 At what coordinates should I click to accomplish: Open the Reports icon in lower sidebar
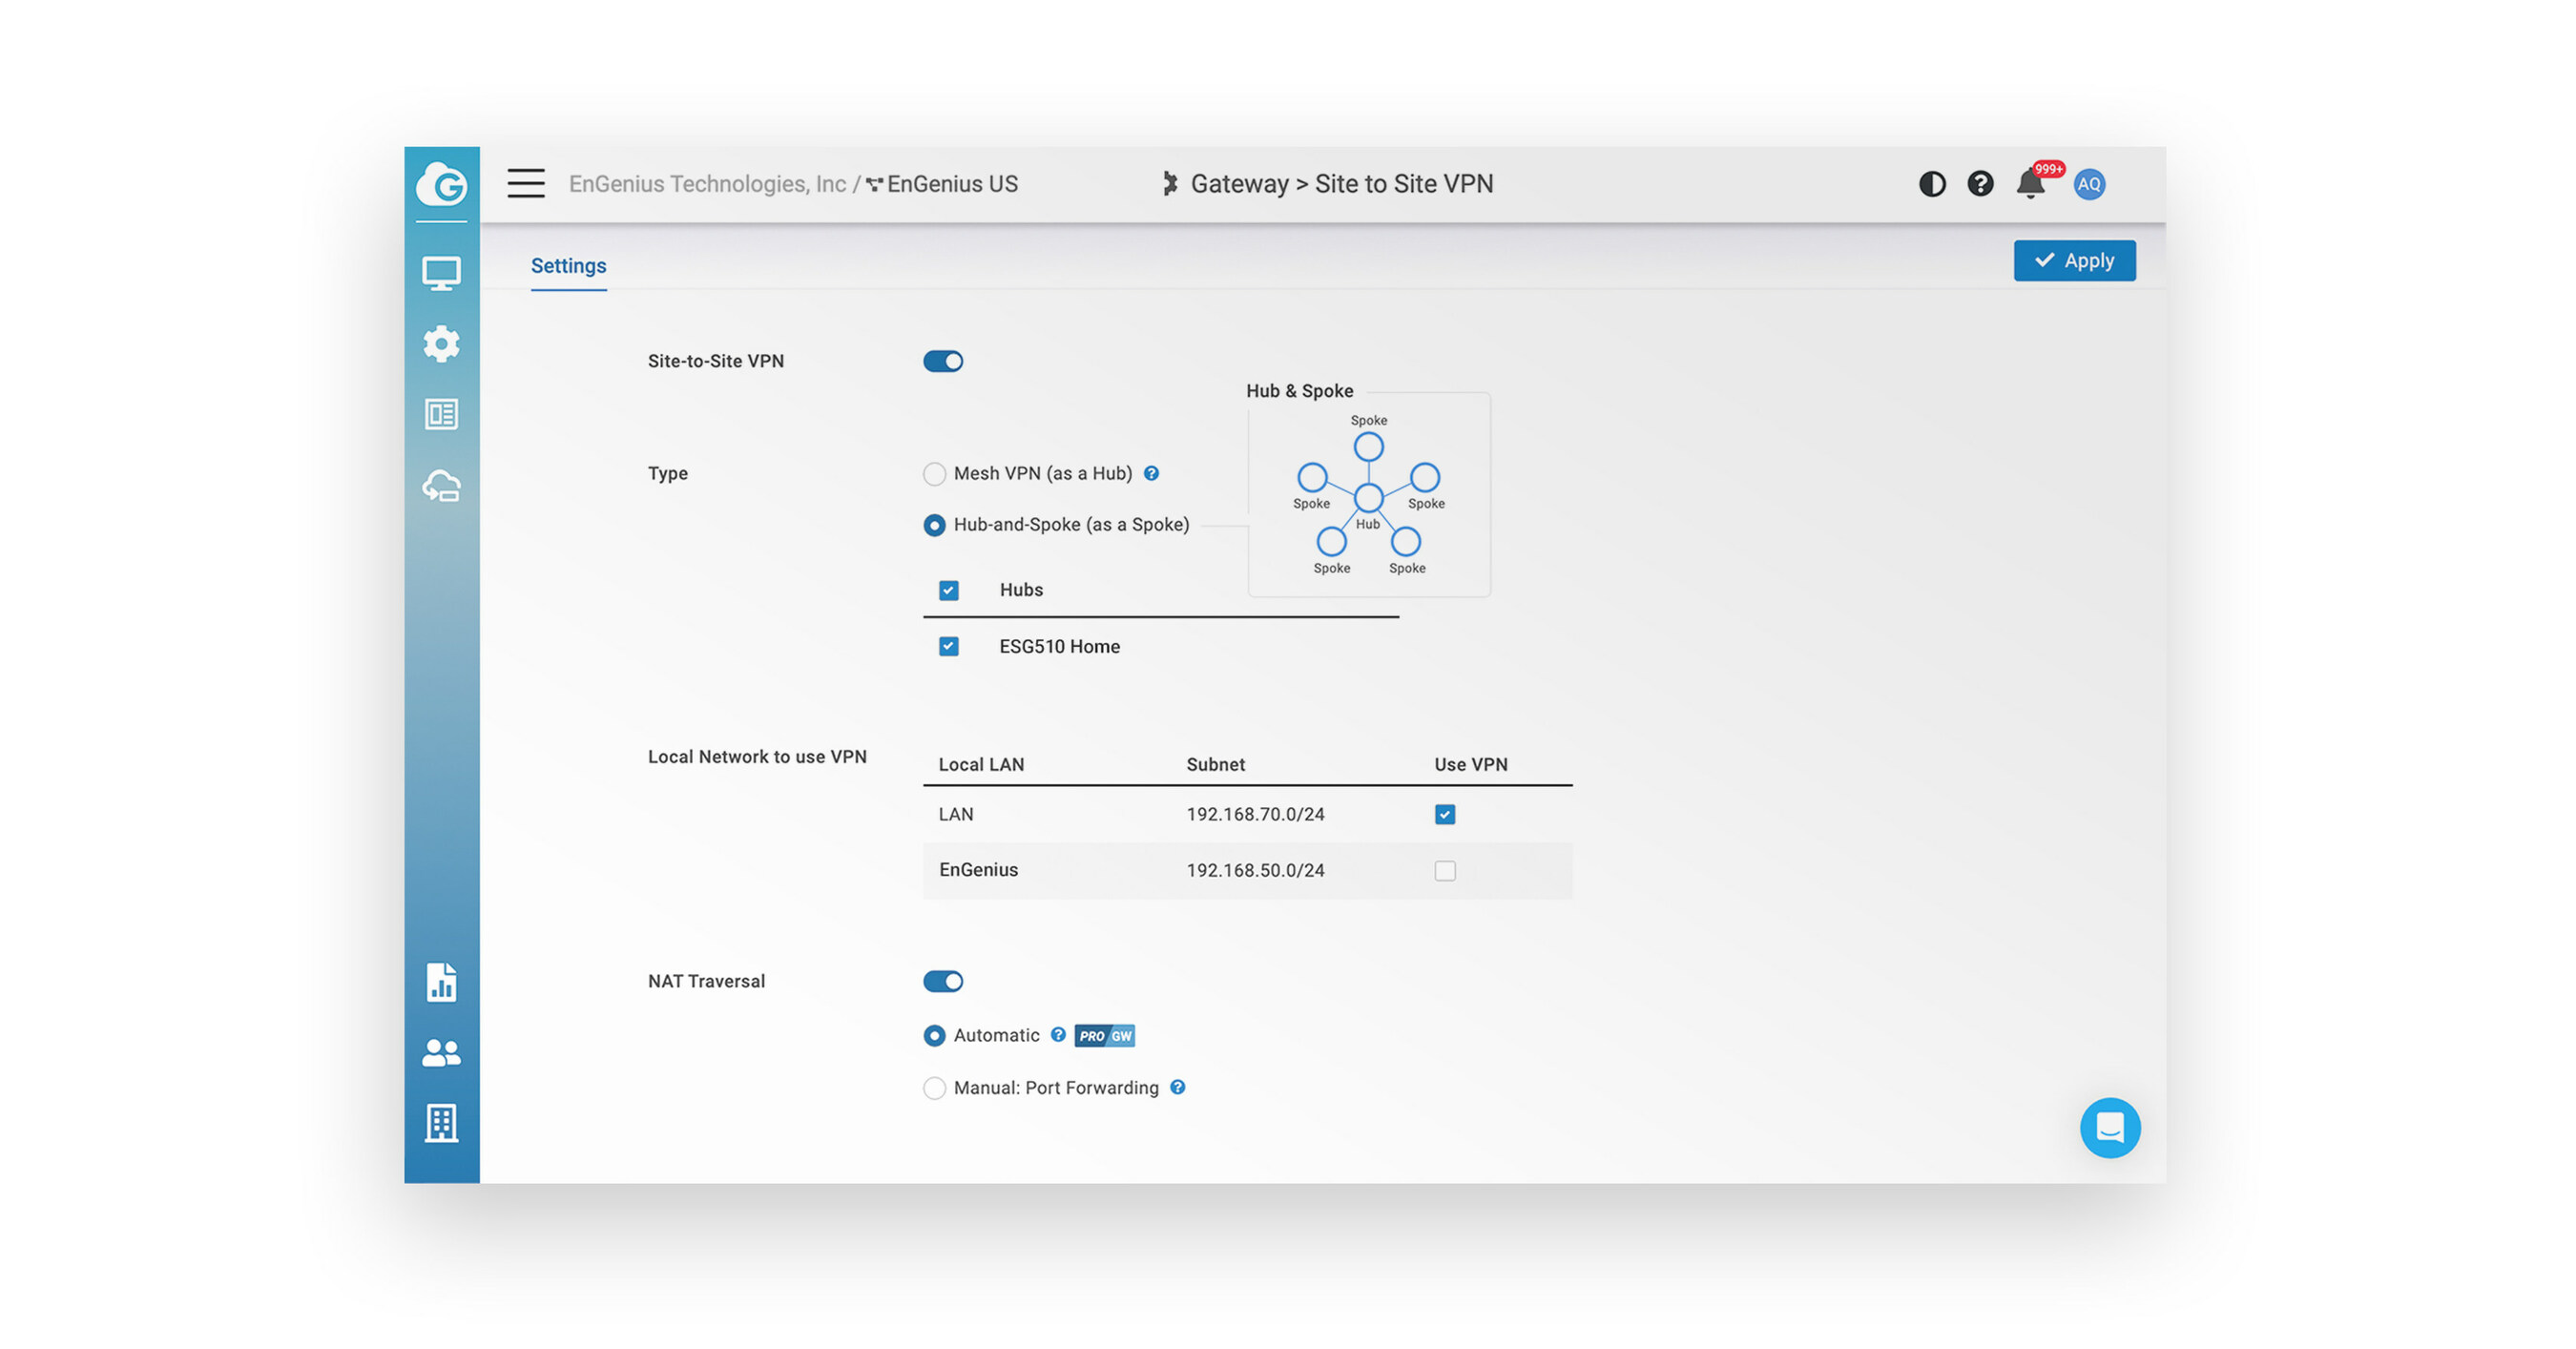442,983
